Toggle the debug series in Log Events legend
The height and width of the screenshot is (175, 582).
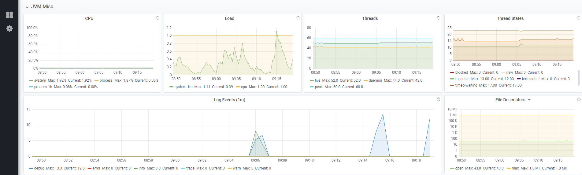coord(39,168)
